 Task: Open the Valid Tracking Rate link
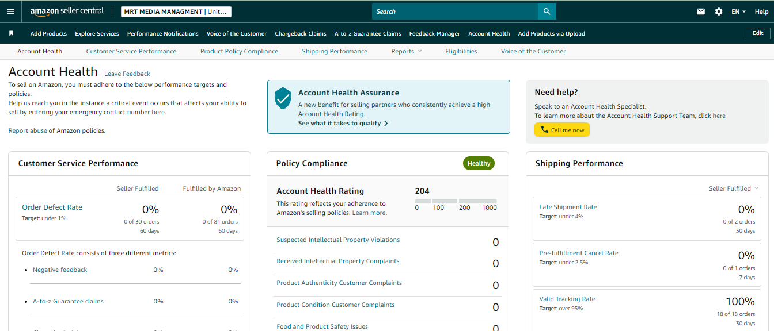tap(567, 299)
